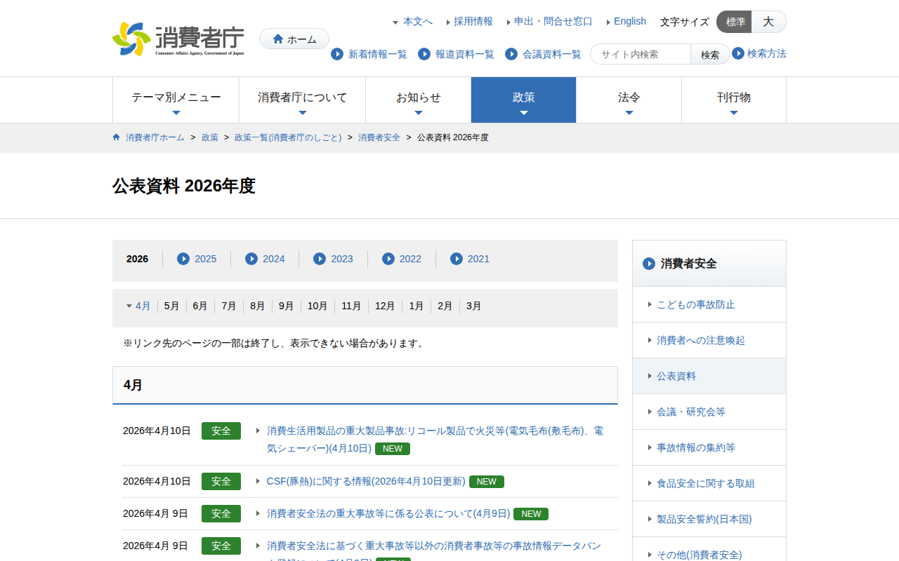Viewport: 899px width, 561px height.
Task: Open 消費者庁ホーム breadcrumb link
Action: tap(155, 137)
